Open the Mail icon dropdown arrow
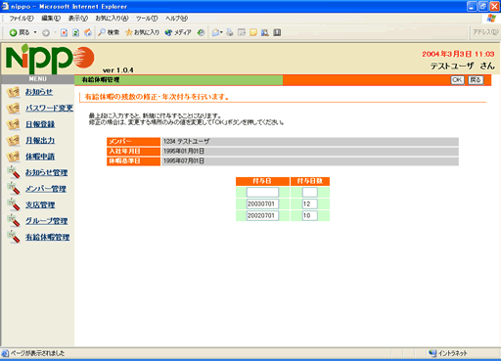The image size is (501, 361). point(222,32)
